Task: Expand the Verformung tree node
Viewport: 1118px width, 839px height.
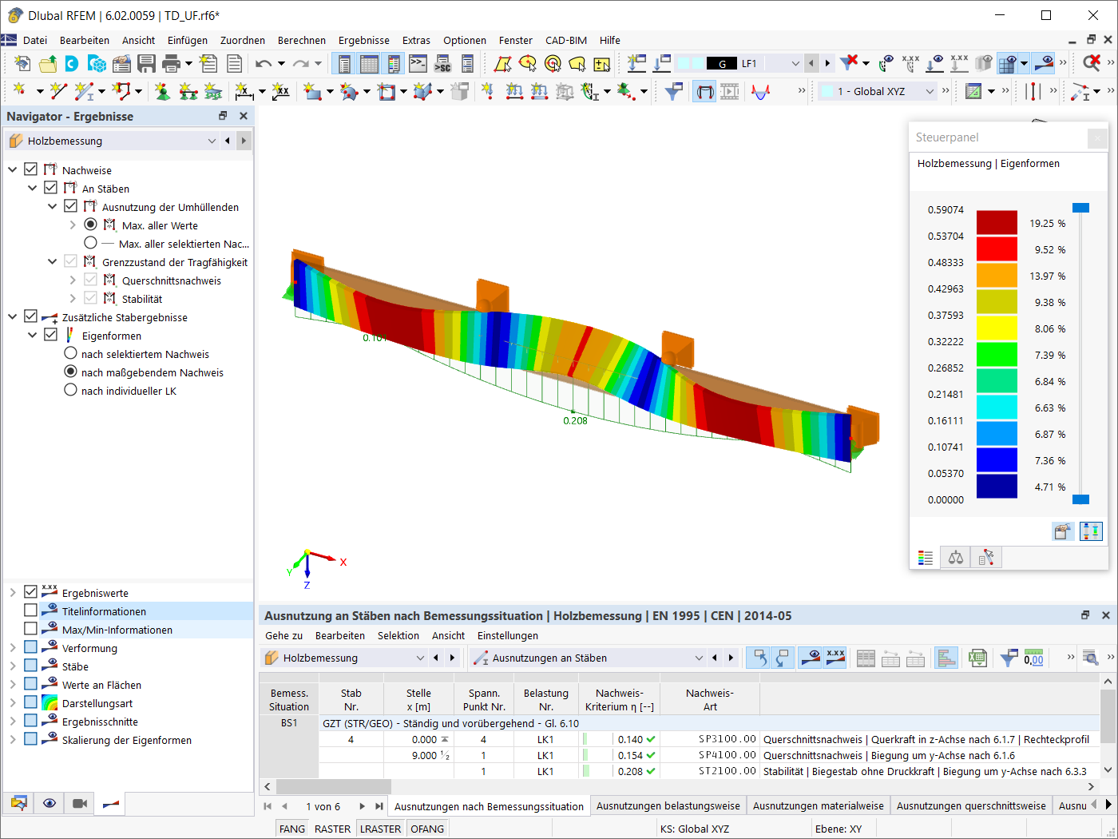Action: [13, 647]
